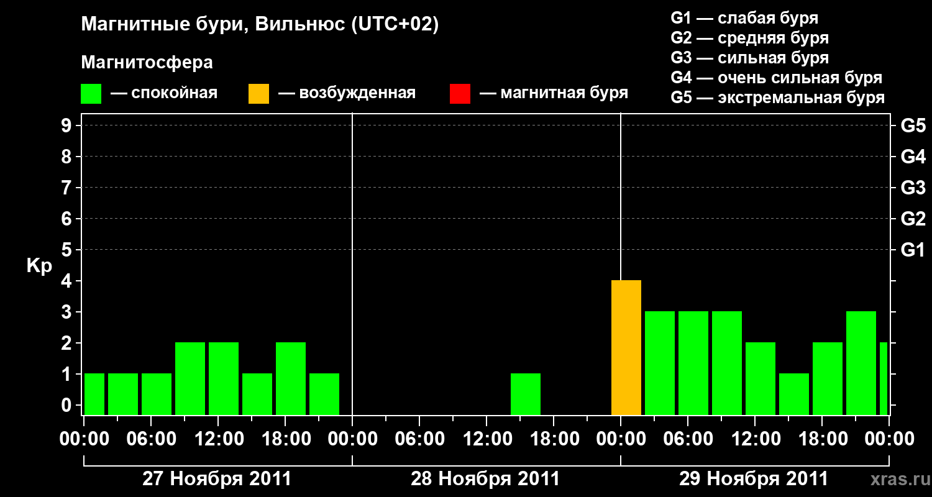This screenshot has height=497, width=932.
Task: Click the 'G1' label on the right axis
Action: coord(913,250)
